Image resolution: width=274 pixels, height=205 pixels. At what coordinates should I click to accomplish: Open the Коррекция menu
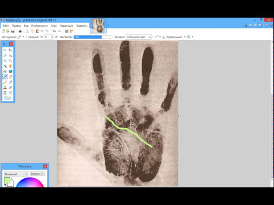click(x=67, y=26)
